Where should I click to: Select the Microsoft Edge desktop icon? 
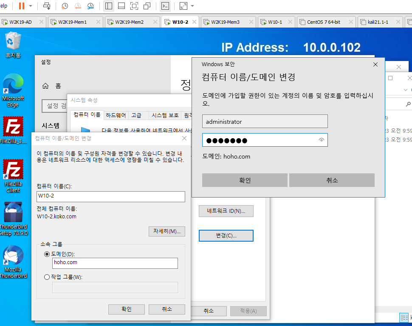coord(13,90)
